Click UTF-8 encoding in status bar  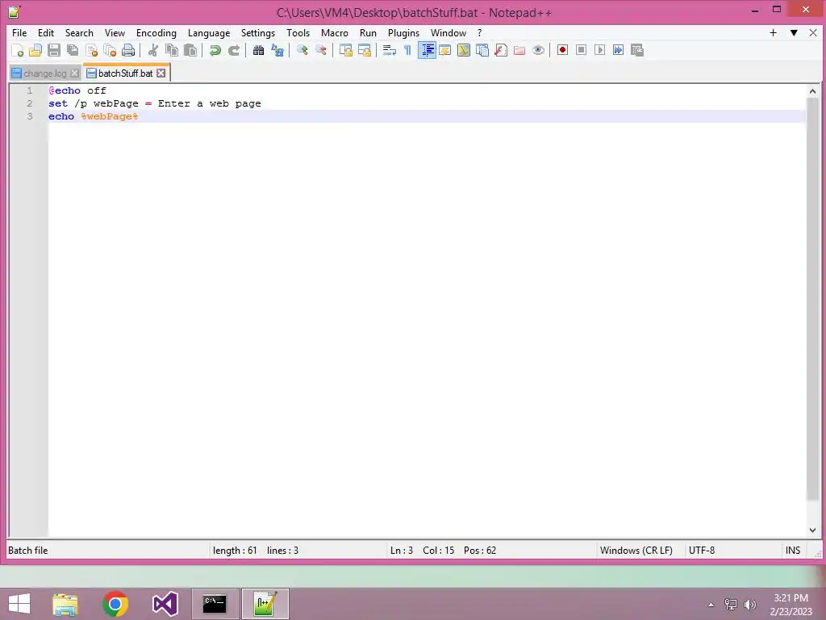[702, 551]
